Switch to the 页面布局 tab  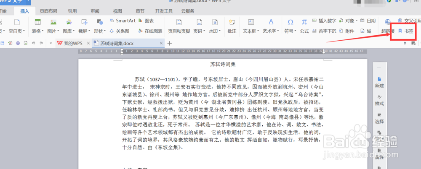pos(48,11)
